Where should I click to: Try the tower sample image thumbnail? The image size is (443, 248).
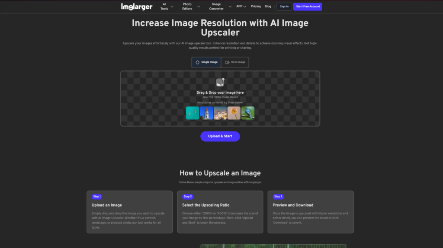(206, 113)
